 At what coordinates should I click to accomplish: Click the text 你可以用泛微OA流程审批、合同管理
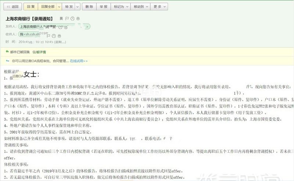[40, 61]
